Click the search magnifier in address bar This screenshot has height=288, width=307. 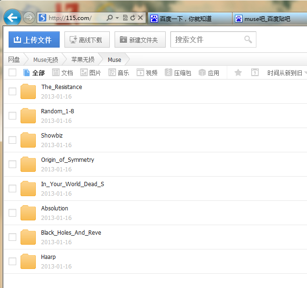coord(110,18)
